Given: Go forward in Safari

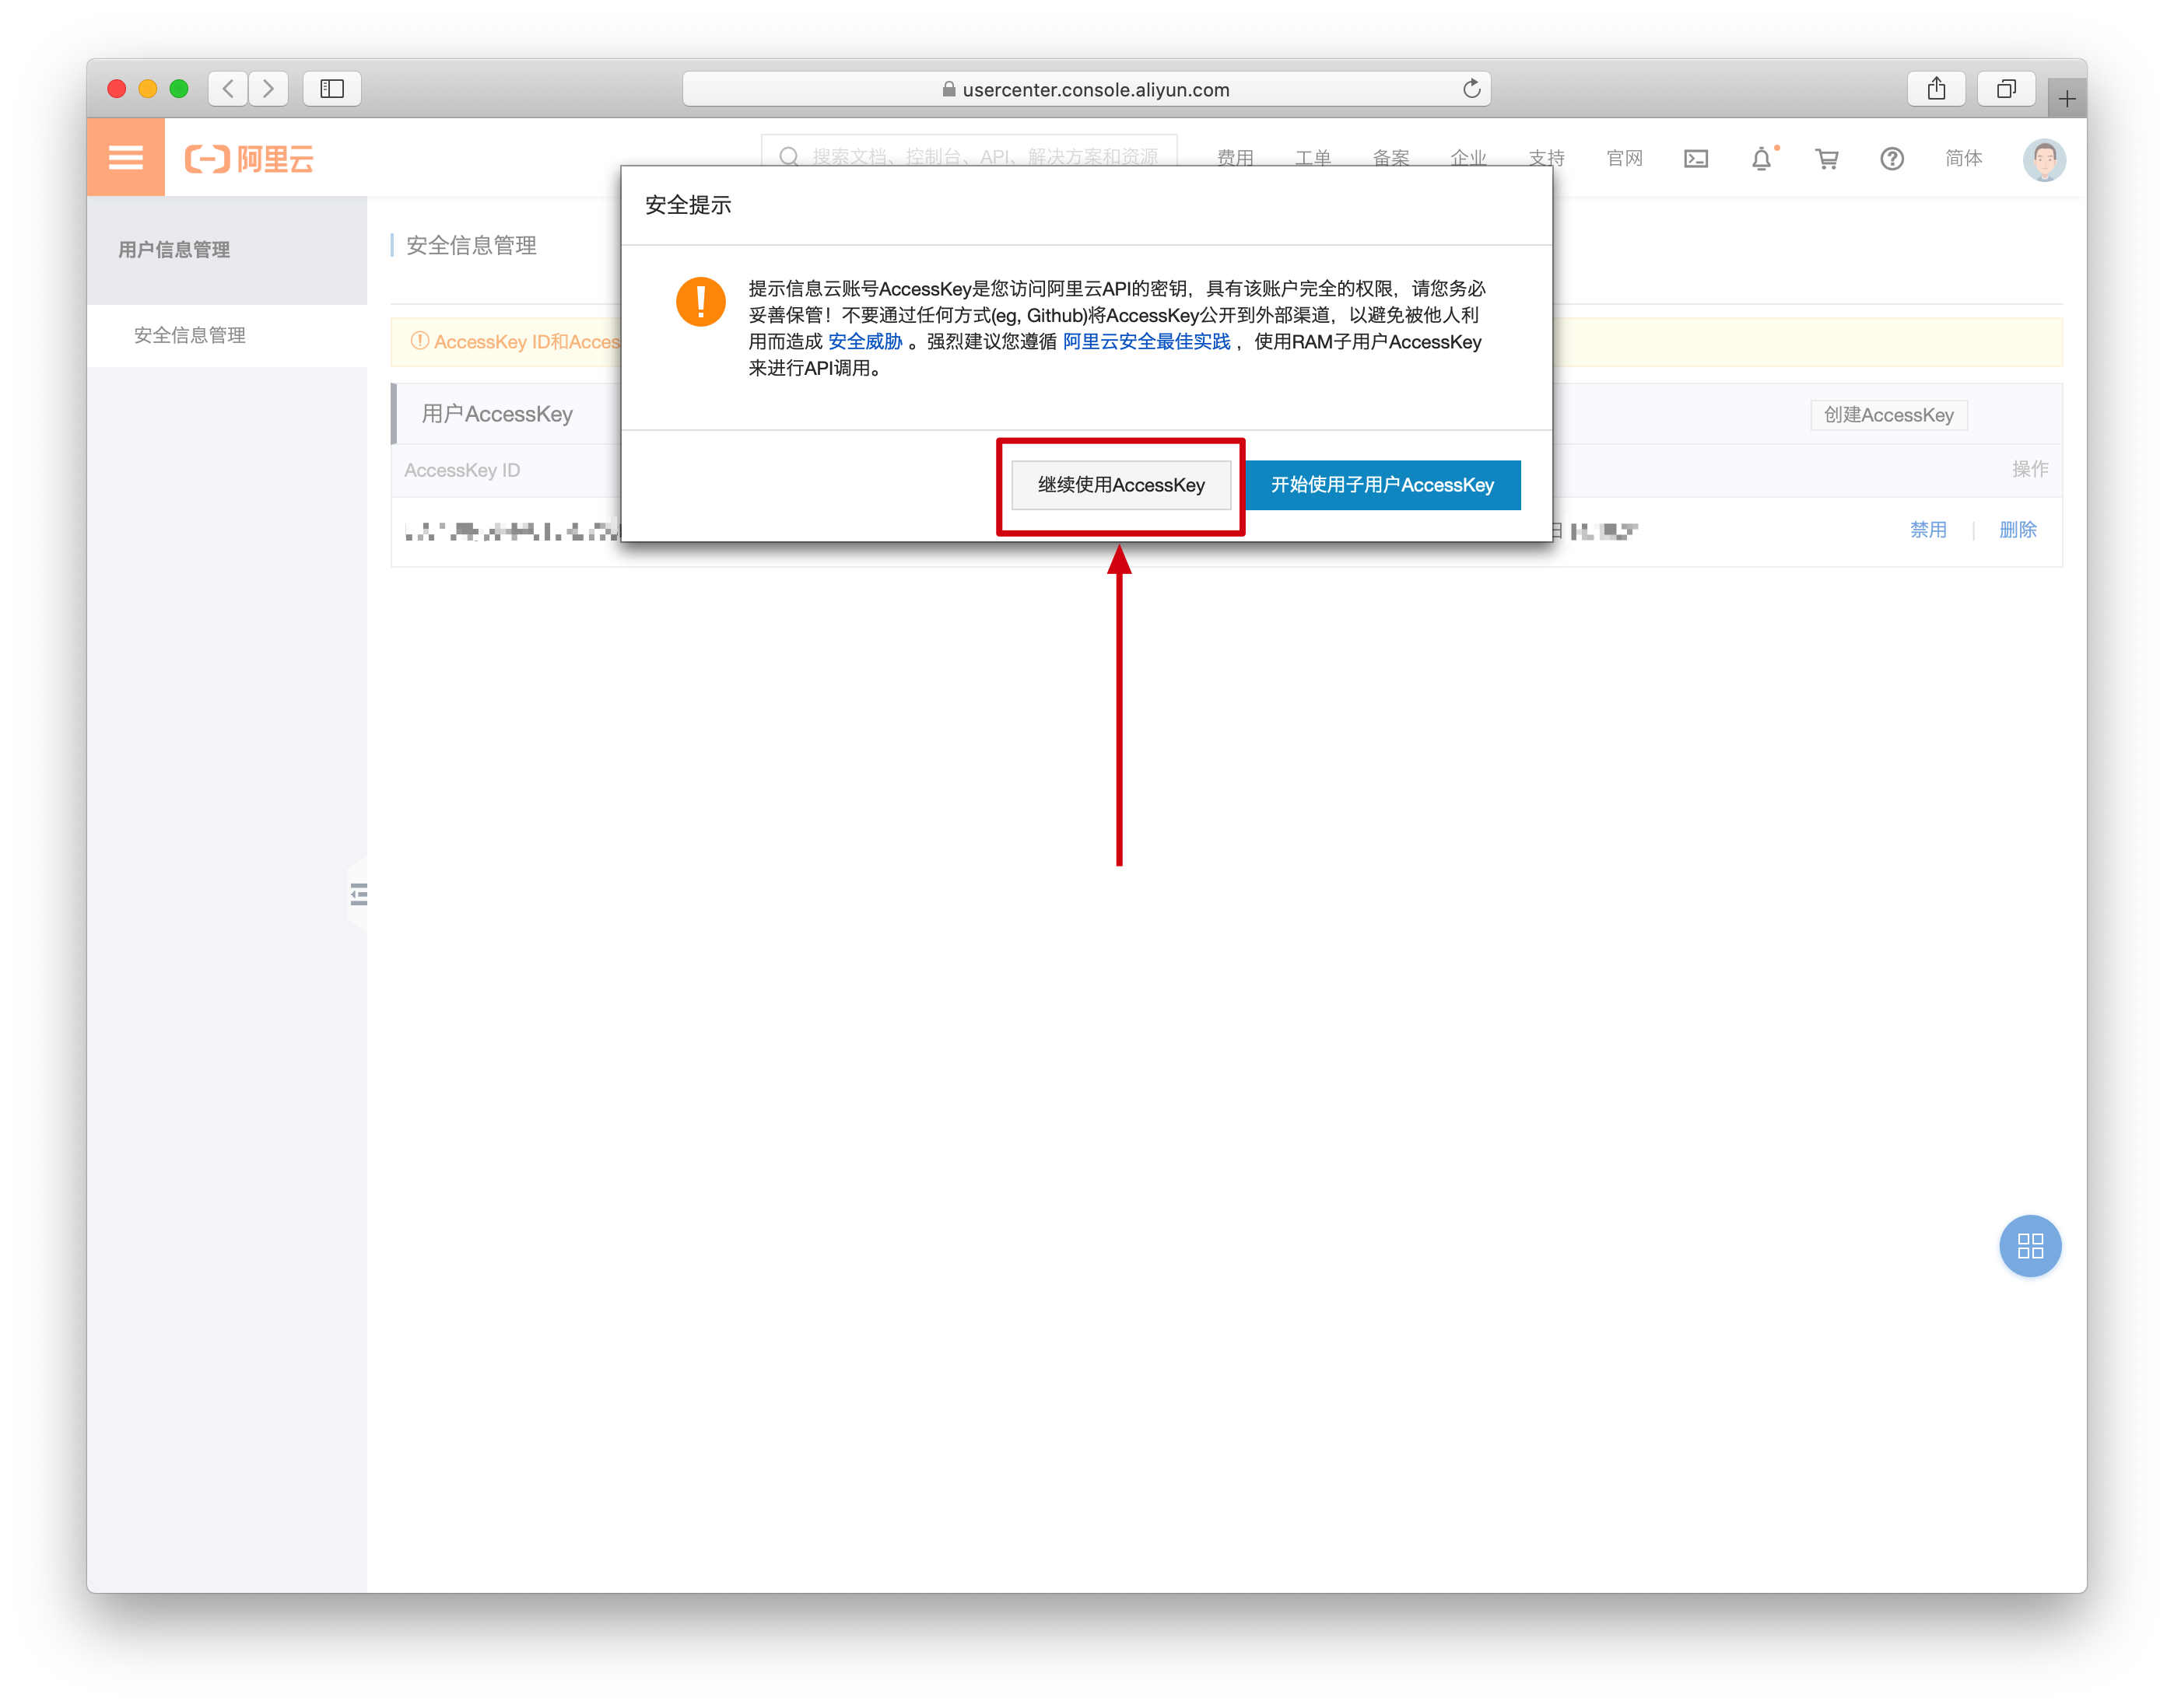Looking at the screenshot, I should coord(268,89).
